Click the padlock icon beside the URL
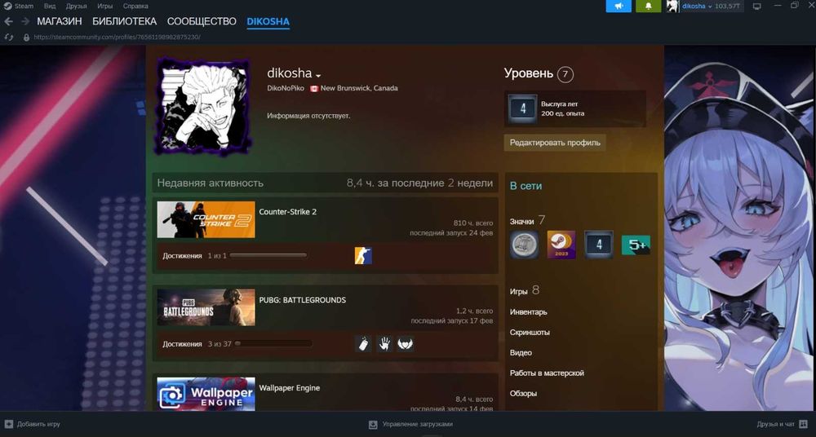 tap(26, 38)
